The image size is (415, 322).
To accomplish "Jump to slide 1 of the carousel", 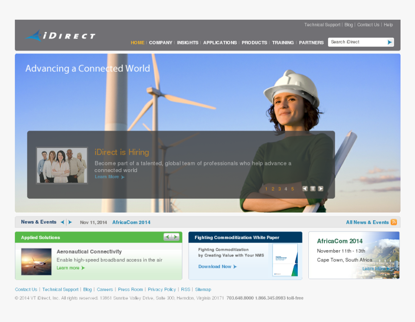I will 266,189.
